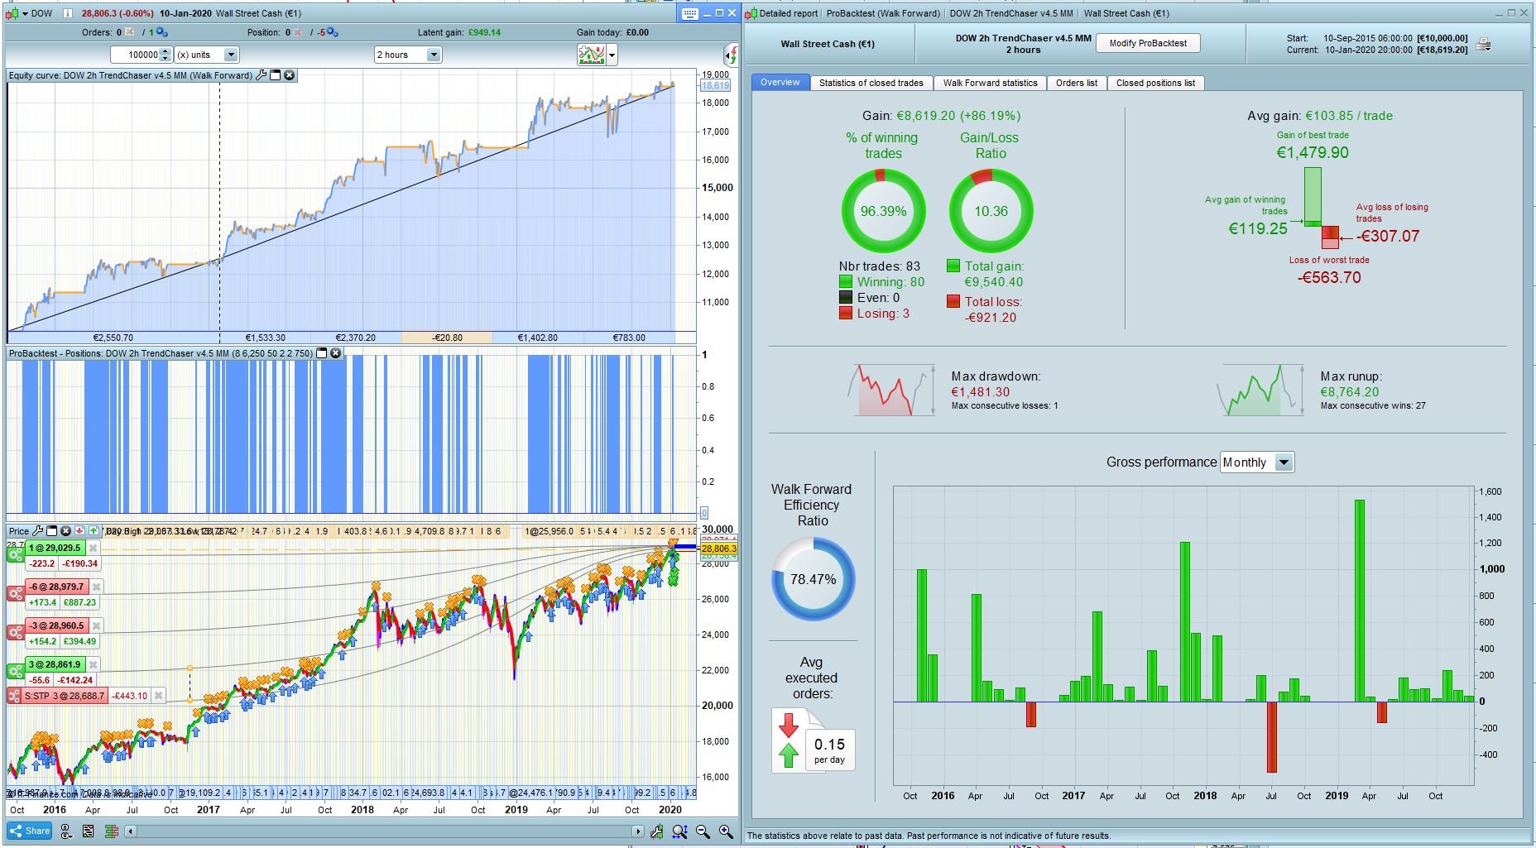Open settings gear for -6 @ 28,979.7 position

pyautogui.click(x=16, y=594)
